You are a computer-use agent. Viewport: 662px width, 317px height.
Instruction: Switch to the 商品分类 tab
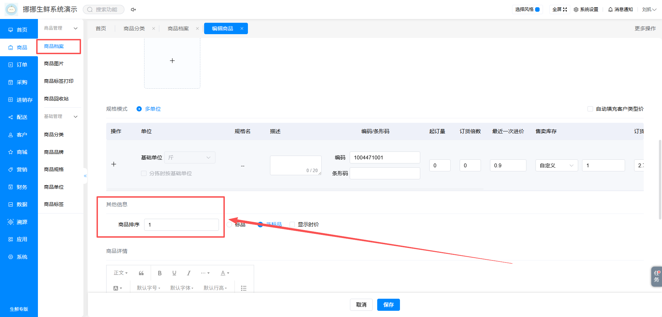pos(134,29)
